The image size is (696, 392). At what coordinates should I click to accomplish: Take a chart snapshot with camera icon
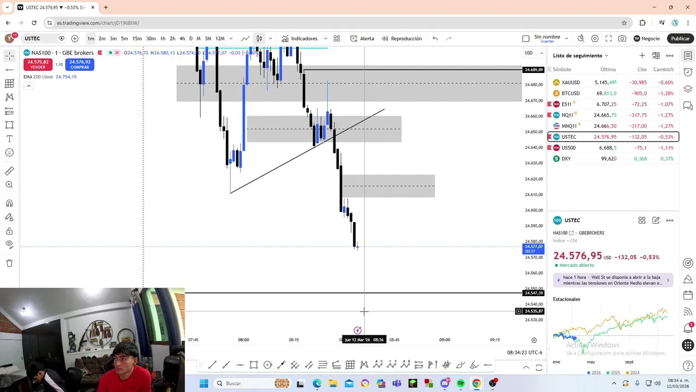(622, 39)
